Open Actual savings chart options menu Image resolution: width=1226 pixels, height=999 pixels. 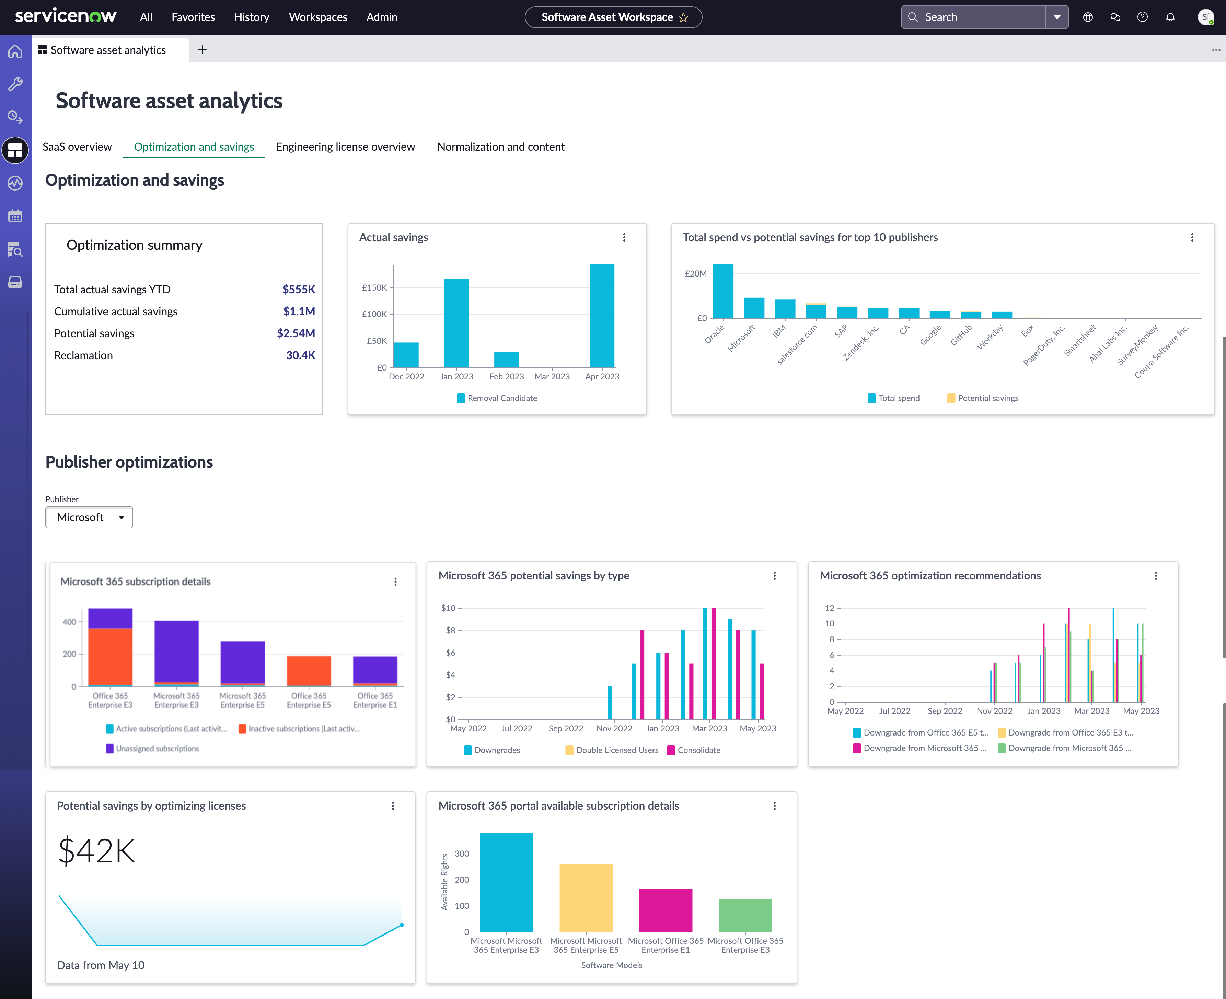pos(625,238)
